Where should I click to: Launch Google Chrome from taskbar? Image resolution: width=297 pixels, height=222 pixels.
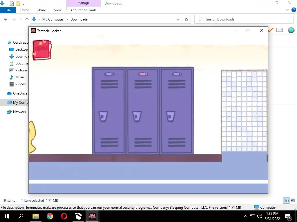tap(50, 216)
